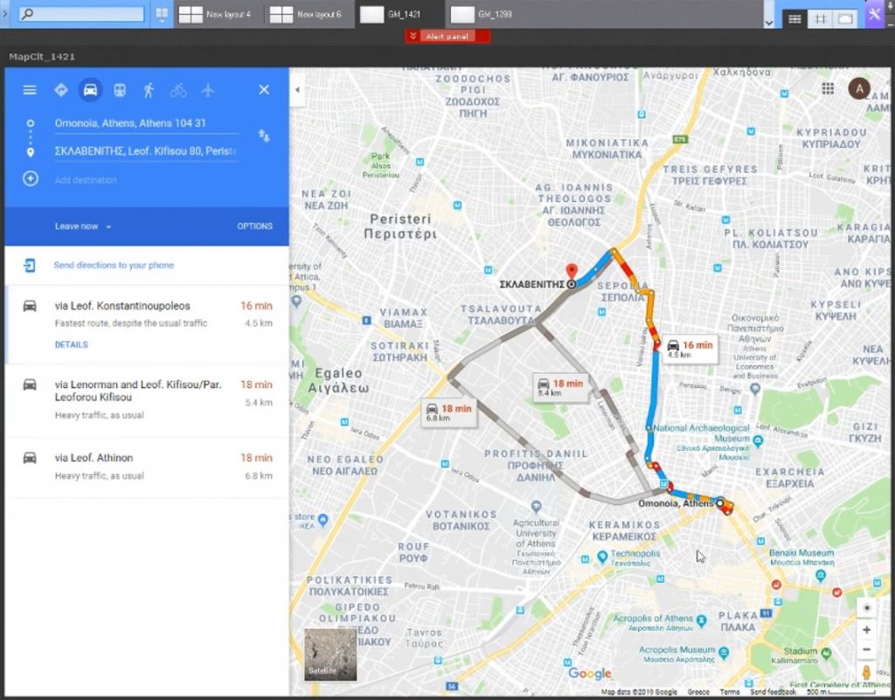Click the Stadium Kallimarmaro pin
This screenshot has width=895, height=700.
tap(826, 653)
